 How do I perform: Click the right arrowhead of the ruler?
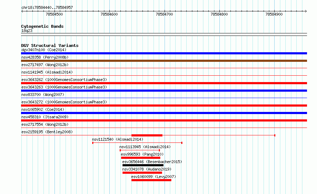(306, 11)
